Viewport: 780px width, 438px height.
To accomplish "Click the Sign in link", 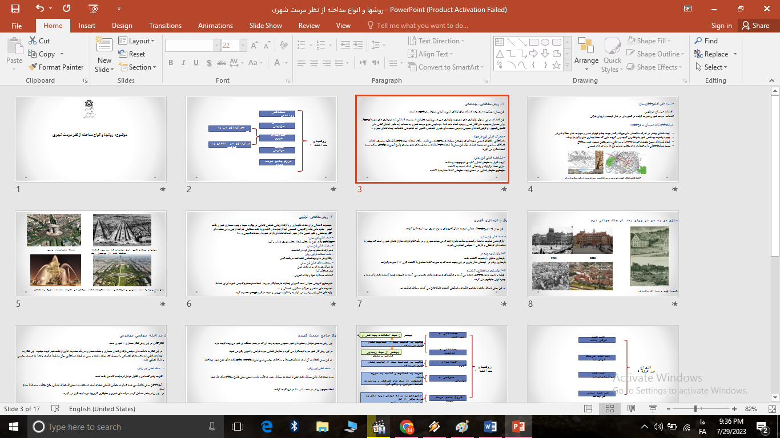I will 721,26.
